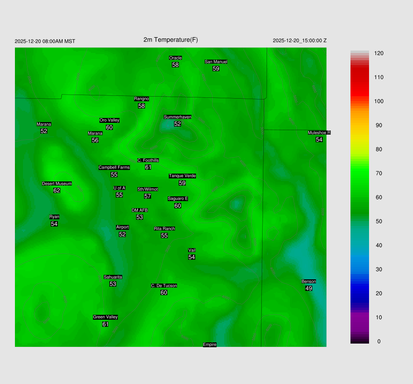The height and width of the screenshot is (384, 413).
Task: Click the Summerhaven station label
Action: pos(177,117)
